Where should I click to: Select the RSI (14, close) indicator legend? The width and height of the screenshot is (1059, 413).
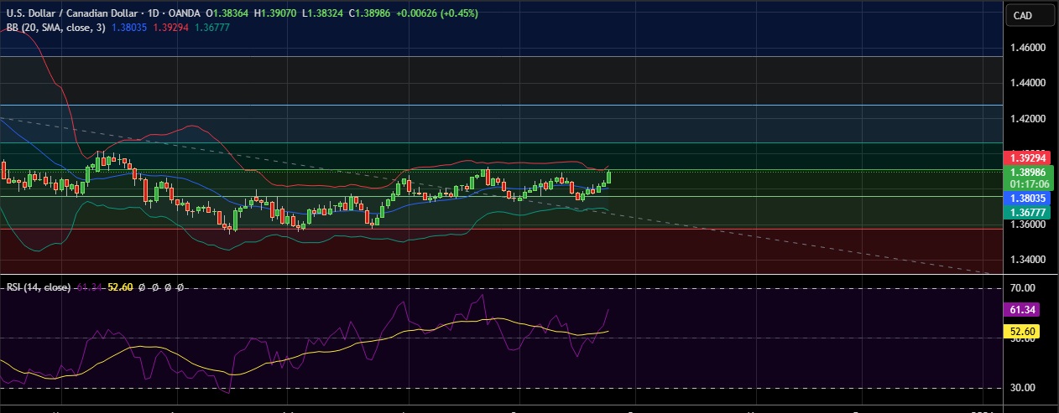pyautogui.click(x=39, y=287)
